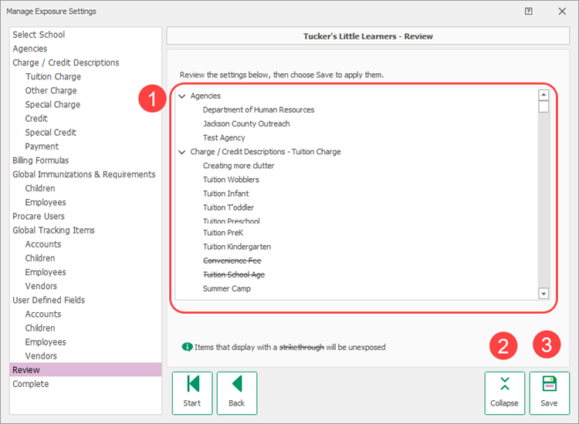Select Accounts under Global Tracking Items
The height and width of the screenshot is (424, 579).
click(43, 244)
